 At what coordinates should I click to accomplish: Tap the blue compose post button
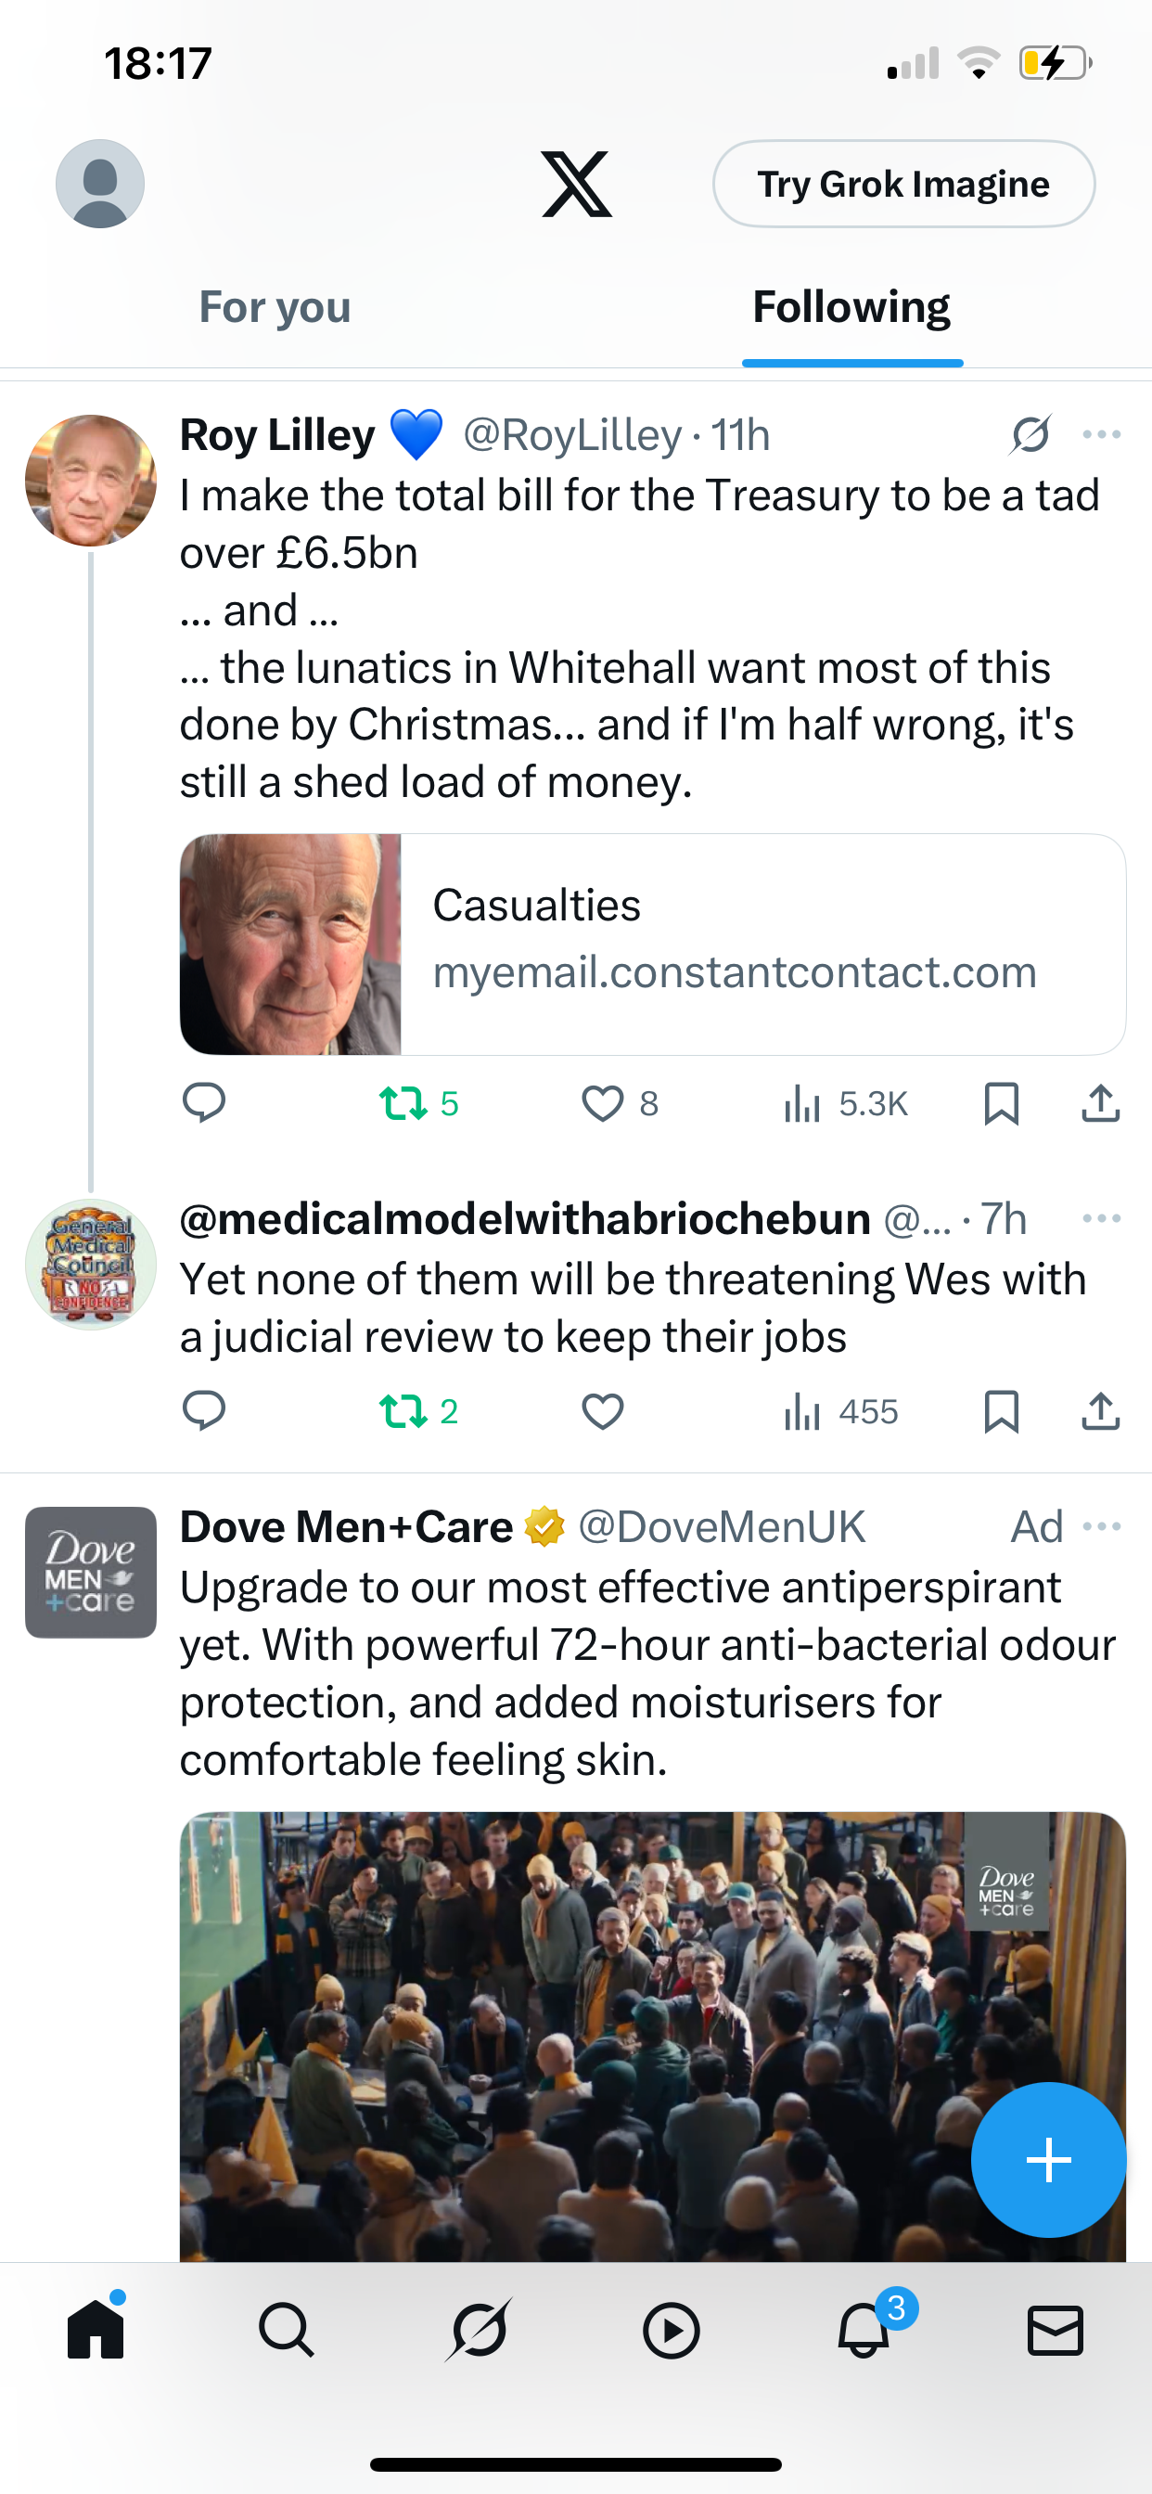pyautogui.click(x=1048, y=2159)
